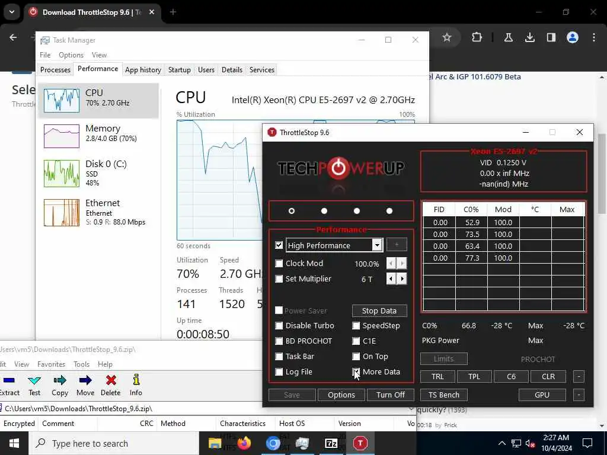The width and height of the screenshot is (607, 455).
Task: Bookmark this page with the star icon
Action: [x=447, y=37]
